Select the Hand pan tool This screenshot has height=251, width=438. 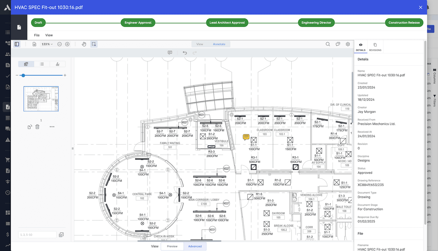pos(84,44)
